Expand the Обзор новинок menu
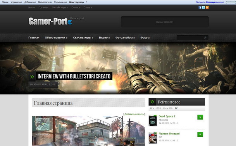This screenshot has height=146, width=236. (56, 37)
